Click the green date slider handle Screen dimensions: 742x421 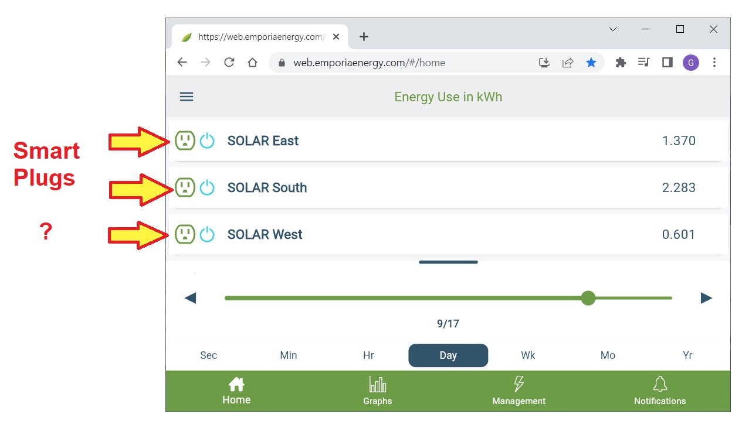click(588, 298)
